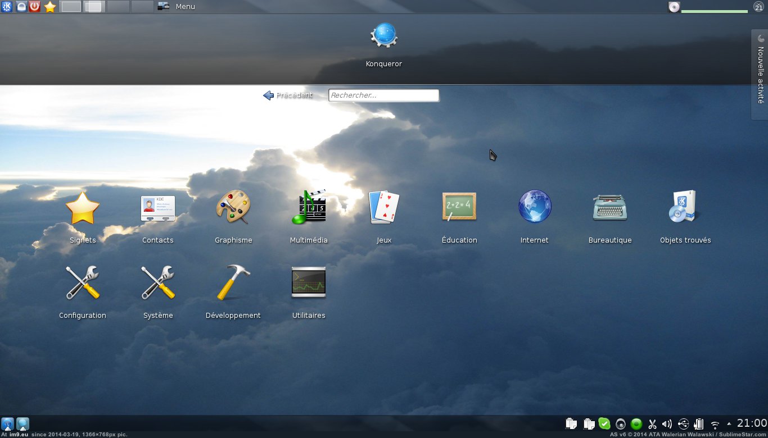The height and width of the screenshot is (438, 768).
Task: Open the Multimédia category
Action: coord(308,208)
